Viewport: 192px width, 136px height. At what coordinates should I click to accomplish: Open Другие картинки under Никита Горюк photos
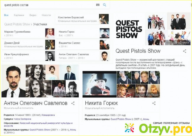[x=147, y=95]
